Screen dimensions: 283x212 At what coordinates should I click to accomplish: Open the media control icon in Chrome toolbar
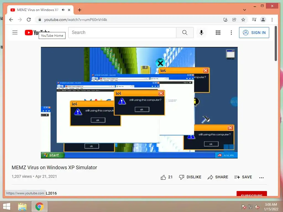254,20
